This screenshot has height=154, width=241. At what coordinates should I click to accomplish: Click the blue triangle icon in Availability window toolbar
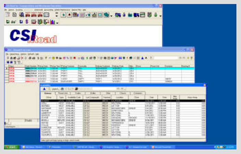point(44,89)
